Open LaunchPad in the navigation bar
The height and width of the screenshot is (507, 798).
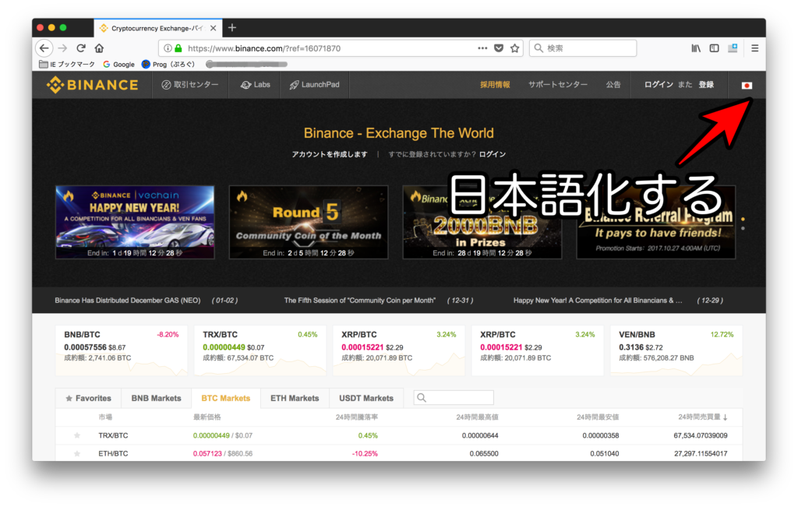pyautogui.click(x=315, y=84)
